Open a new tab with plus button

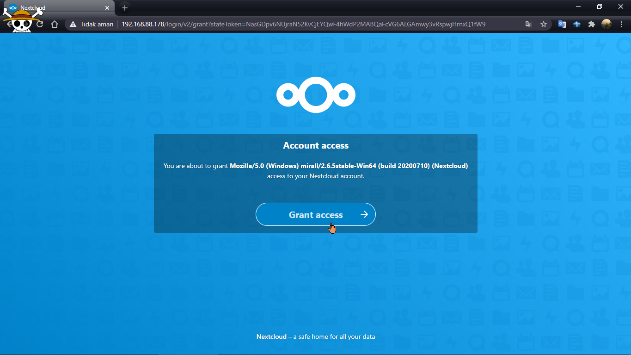tap(124, 8)
